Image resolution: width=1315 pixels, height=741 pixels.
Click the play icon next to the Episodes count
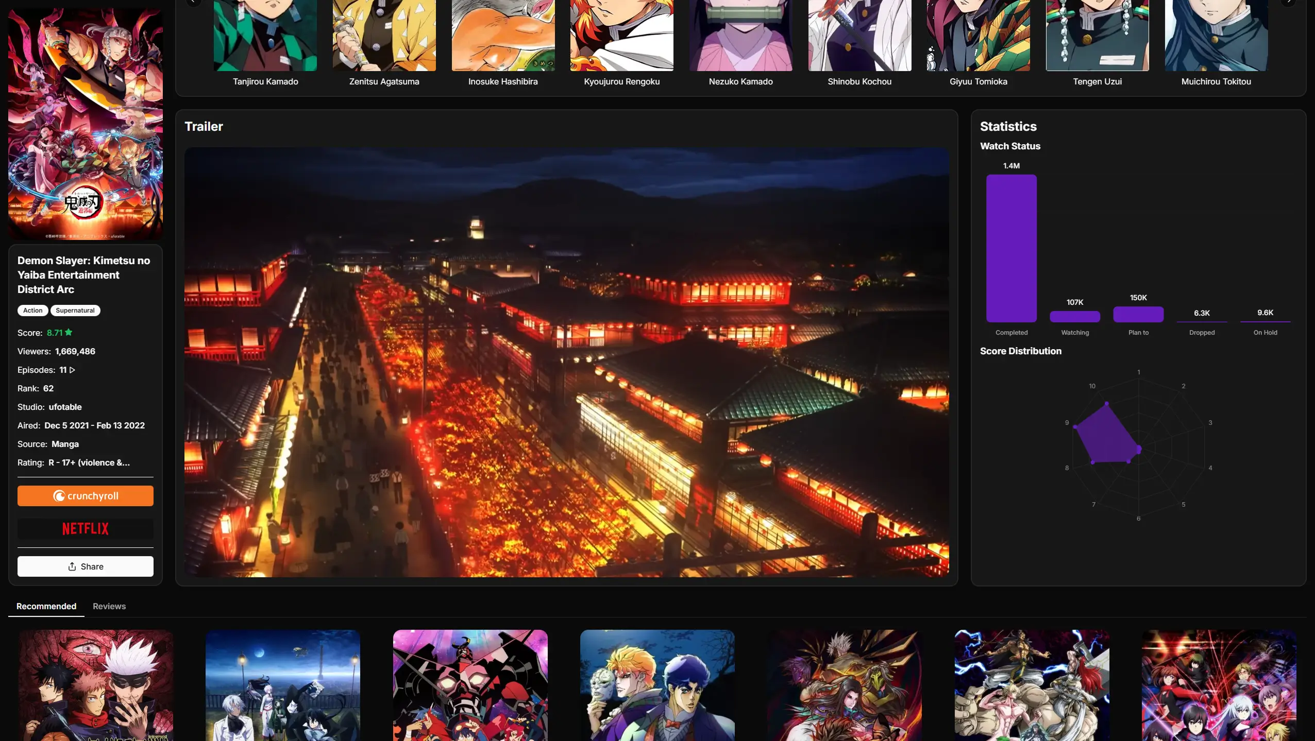pyautogui.click(x=73, y=370)
